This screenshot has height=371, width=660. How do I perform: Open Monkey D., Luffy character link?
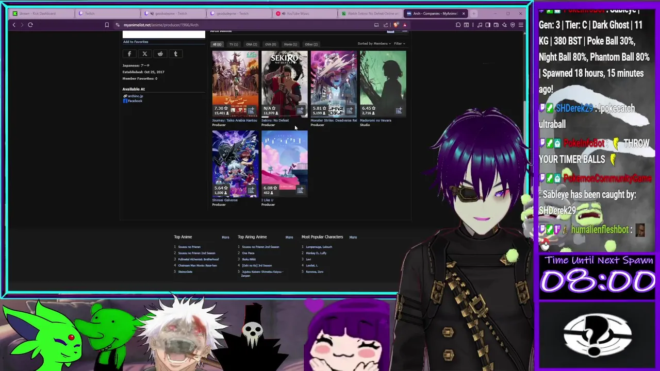click(316, 253)
